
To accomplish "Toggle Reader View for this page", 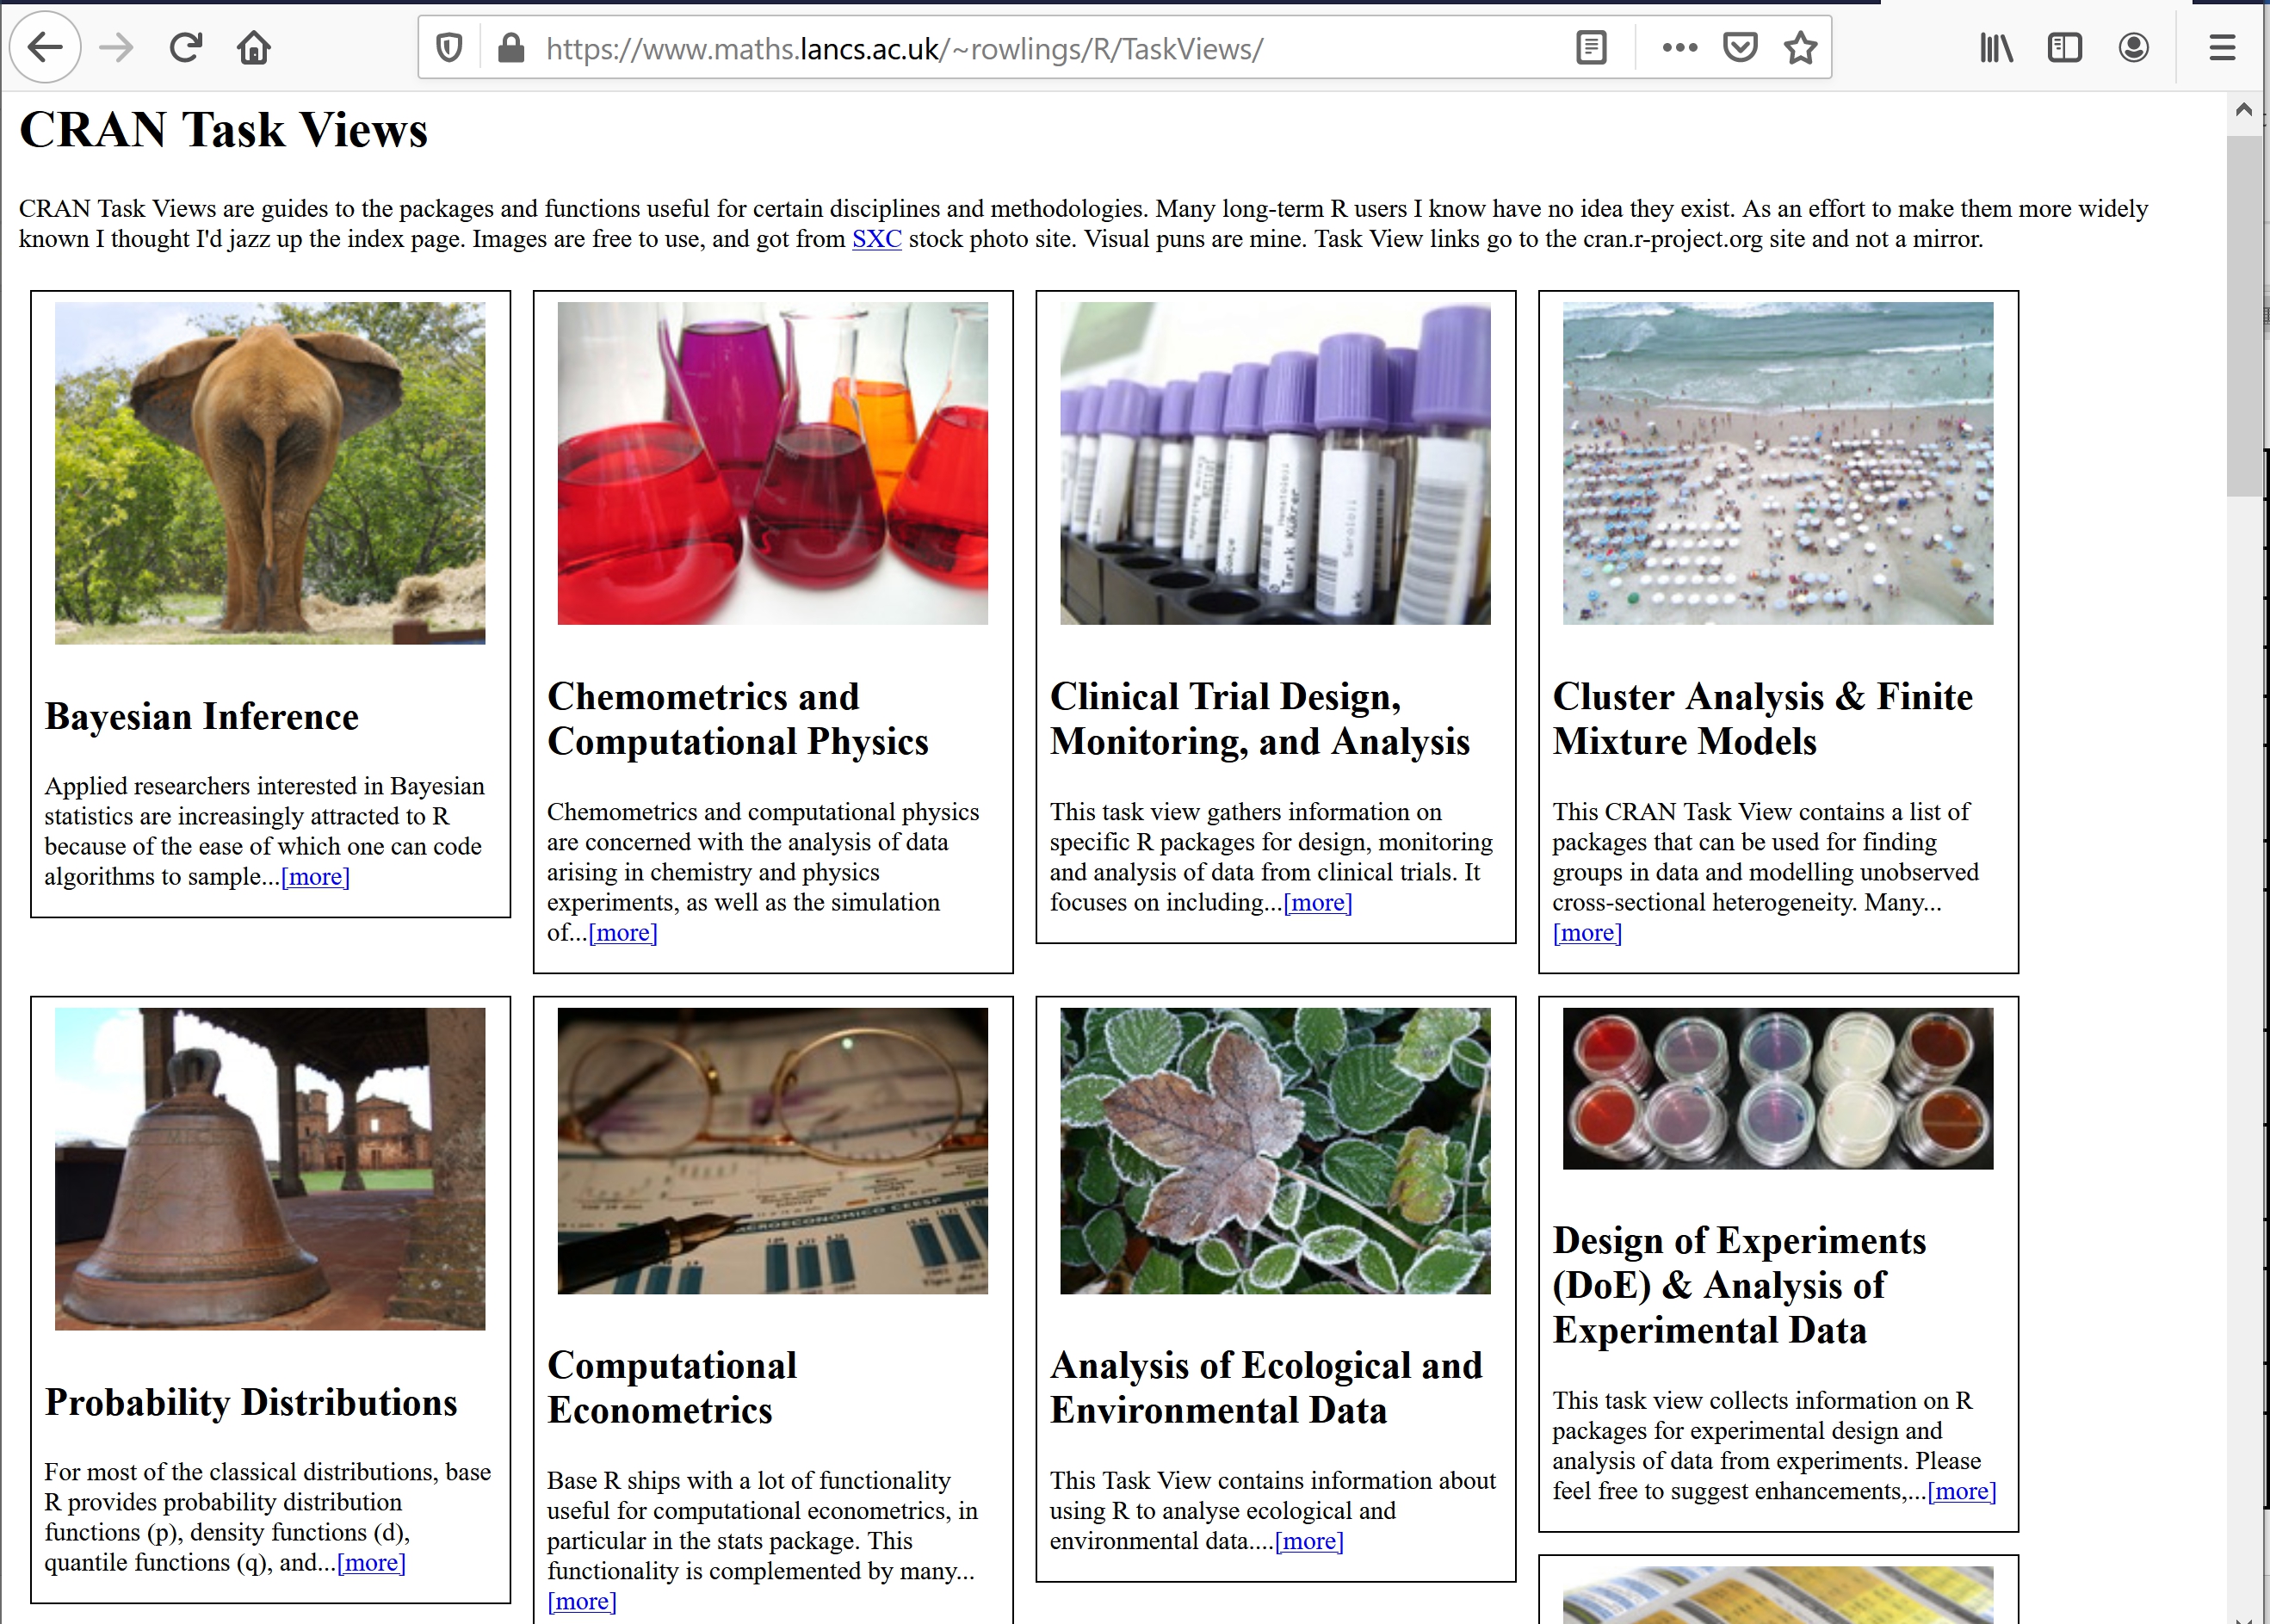I will pyautogui.click(x=1591, y=48).
